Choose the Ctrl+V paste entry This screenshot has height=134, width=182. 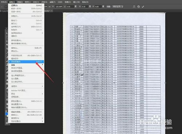tap(26, 30)
